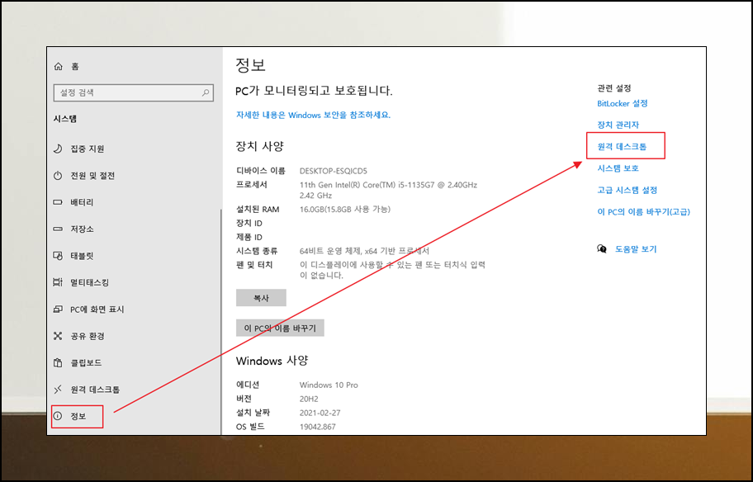Click the sidebar vertical scrollbar

[221, 322]
